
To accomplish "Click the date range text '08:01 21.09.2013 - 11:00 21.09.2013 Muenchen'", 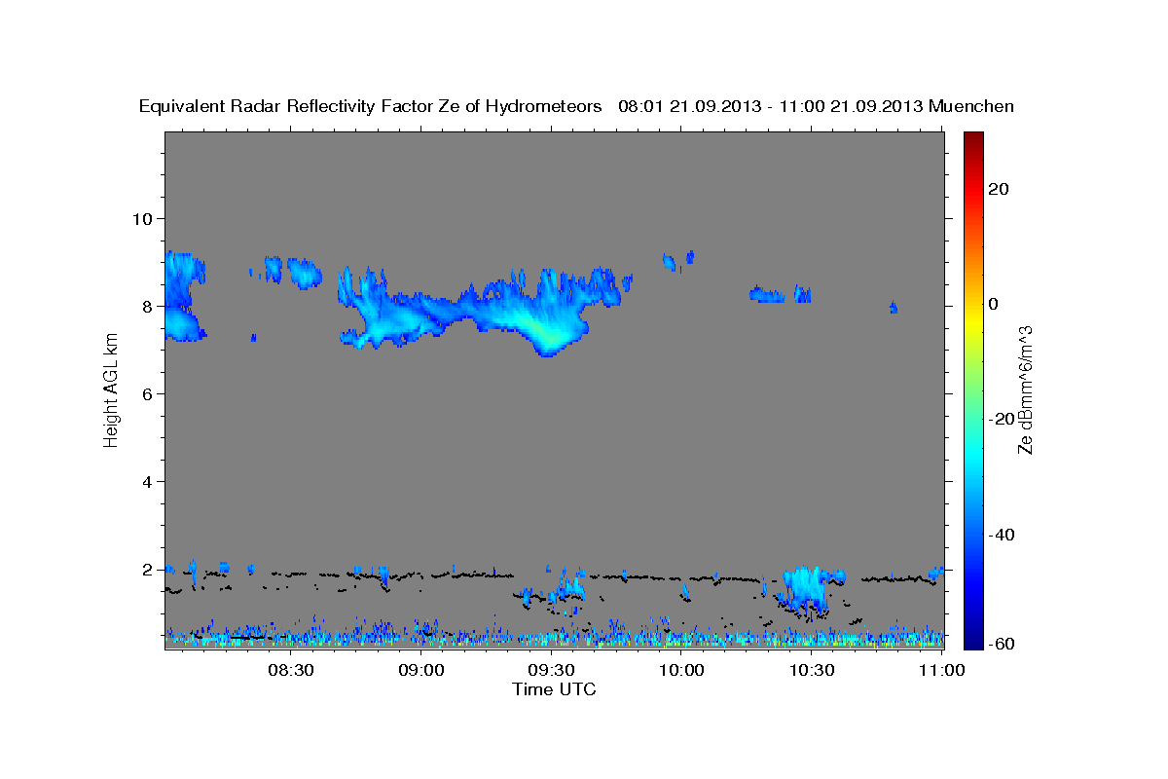I will tap(816, 107).
